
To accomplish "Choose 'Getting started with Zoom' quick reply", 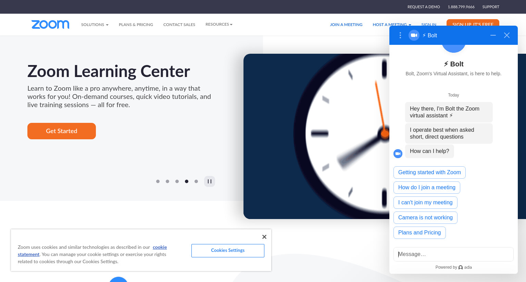I will 429,172.
